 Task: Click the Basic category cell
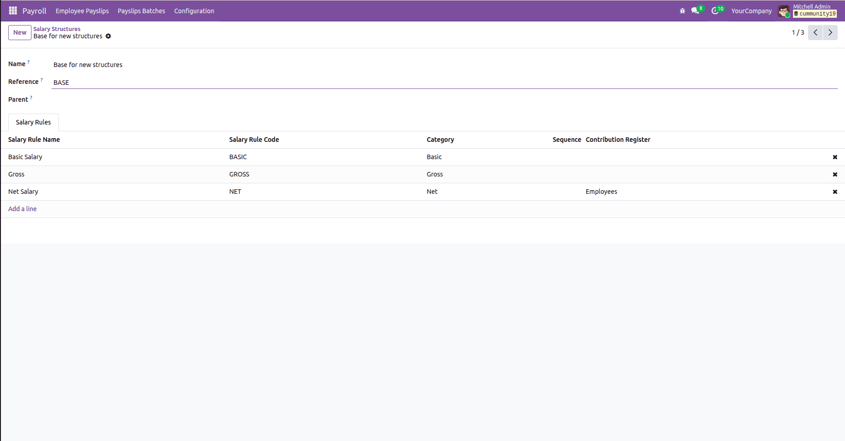click(434, 157)
